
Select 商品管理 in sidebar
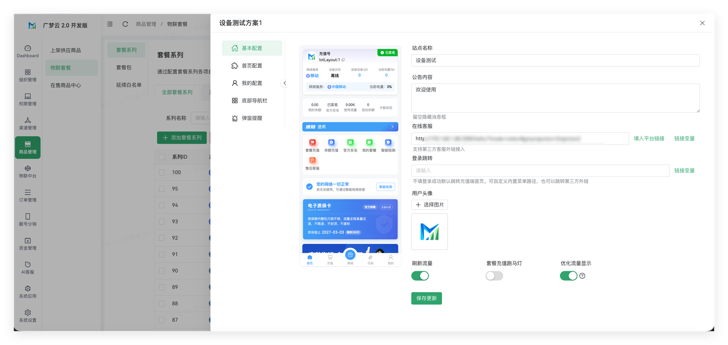(28, 147)
